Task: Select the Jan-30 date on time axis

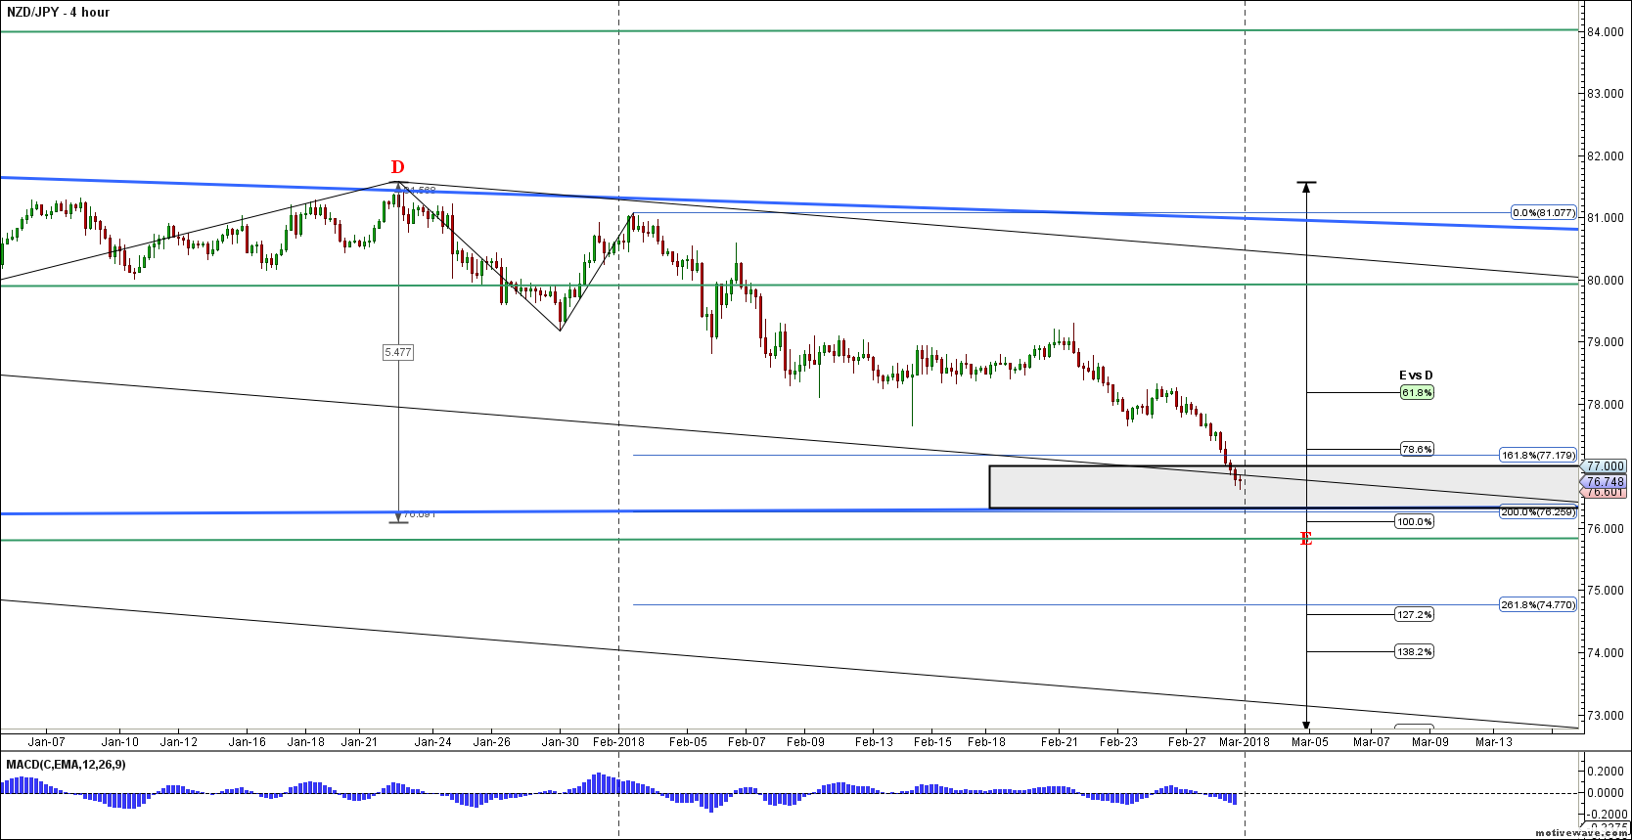Action: pyautogui.click(x=561, y=742)
